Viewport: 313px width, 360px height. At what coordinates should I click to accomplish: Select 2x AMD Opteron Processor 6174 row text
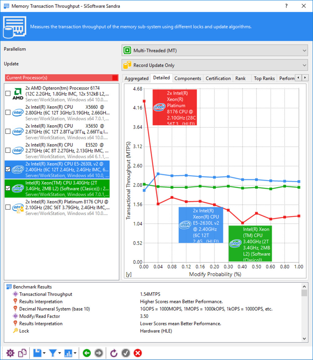67,94
